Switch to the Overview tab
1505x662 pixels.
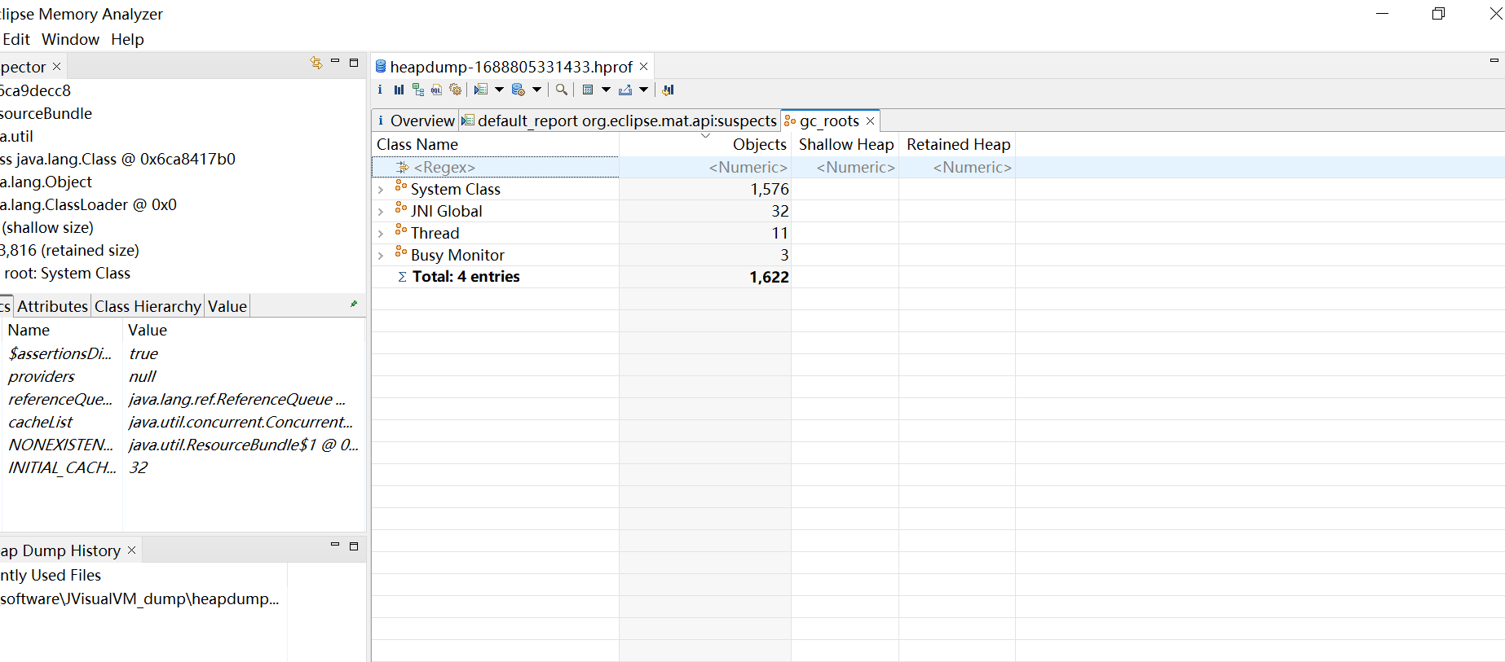pyautogui.click(x=416, y=121)
